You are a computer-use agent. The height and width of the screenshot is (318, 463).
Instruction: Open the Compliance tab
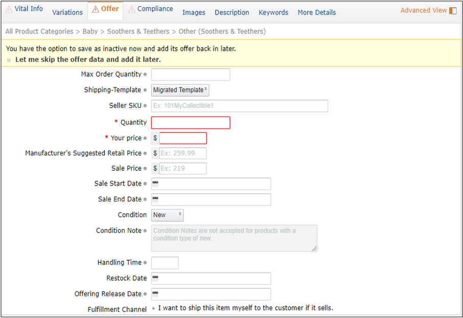150,9
